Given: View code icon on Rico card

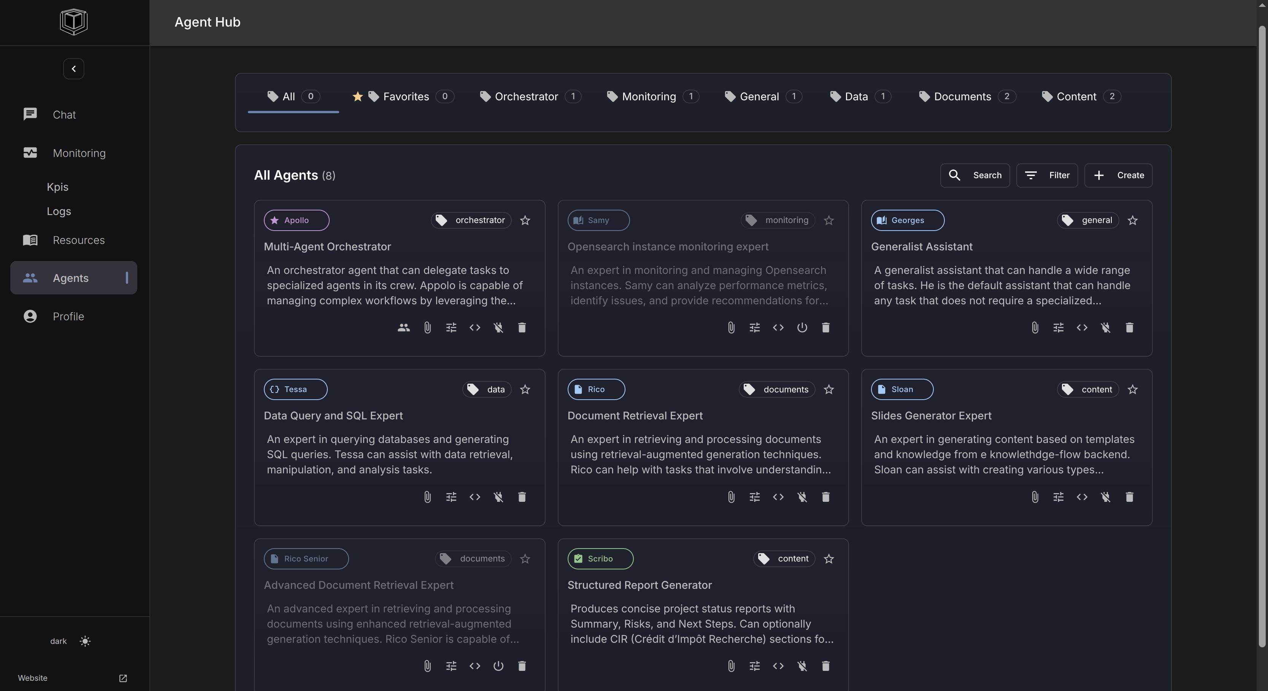Looking at the screenshot, I should 778,497.
